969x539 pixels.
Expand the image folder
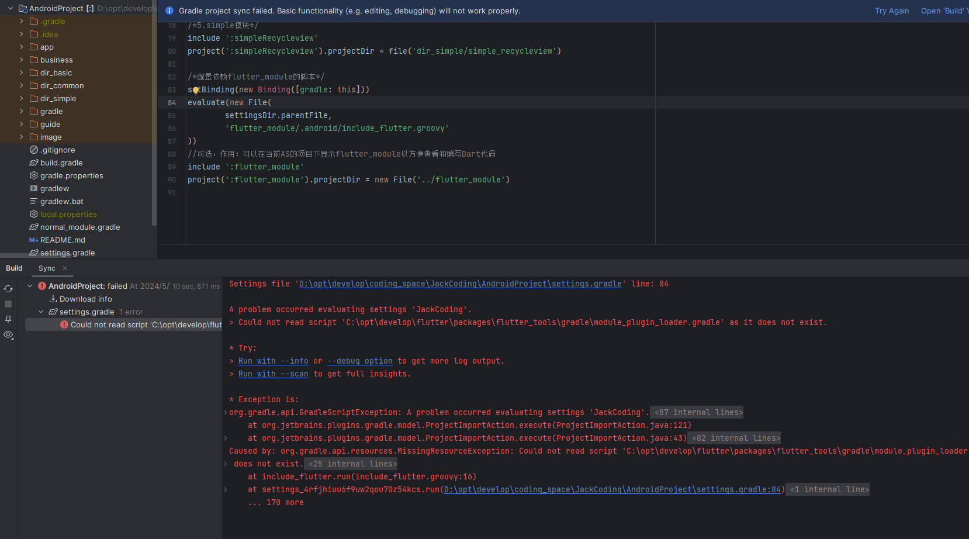click(22, 137)
